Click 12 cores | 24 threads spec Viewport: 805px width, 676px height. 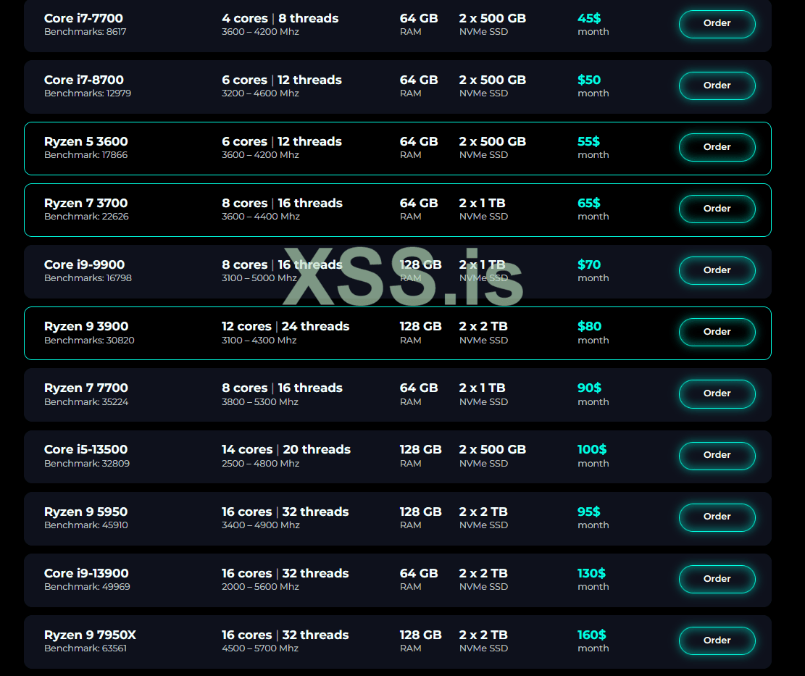tap(285, 327)
